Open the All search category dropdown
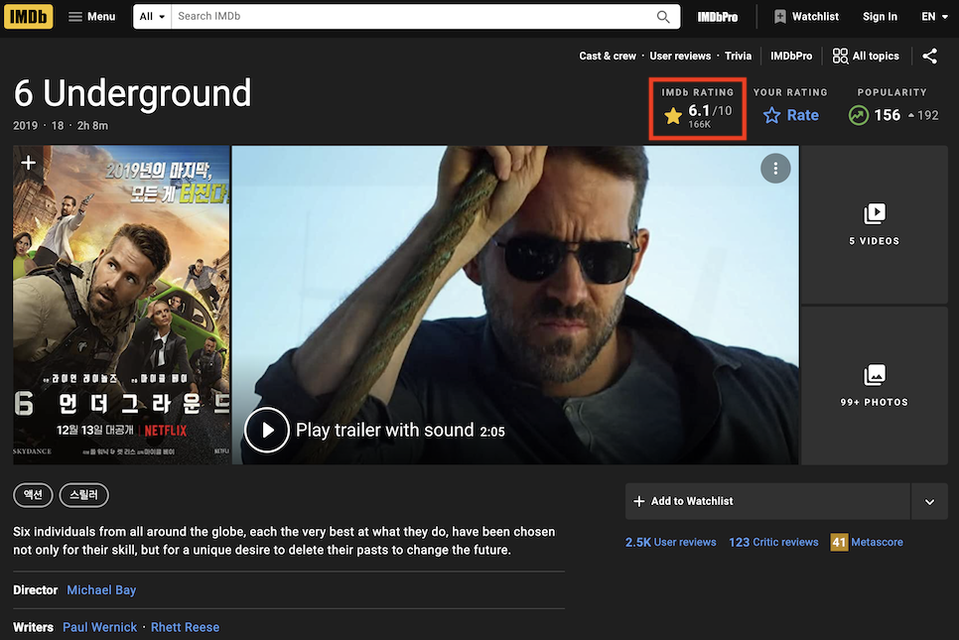 [x=152, y=17]
